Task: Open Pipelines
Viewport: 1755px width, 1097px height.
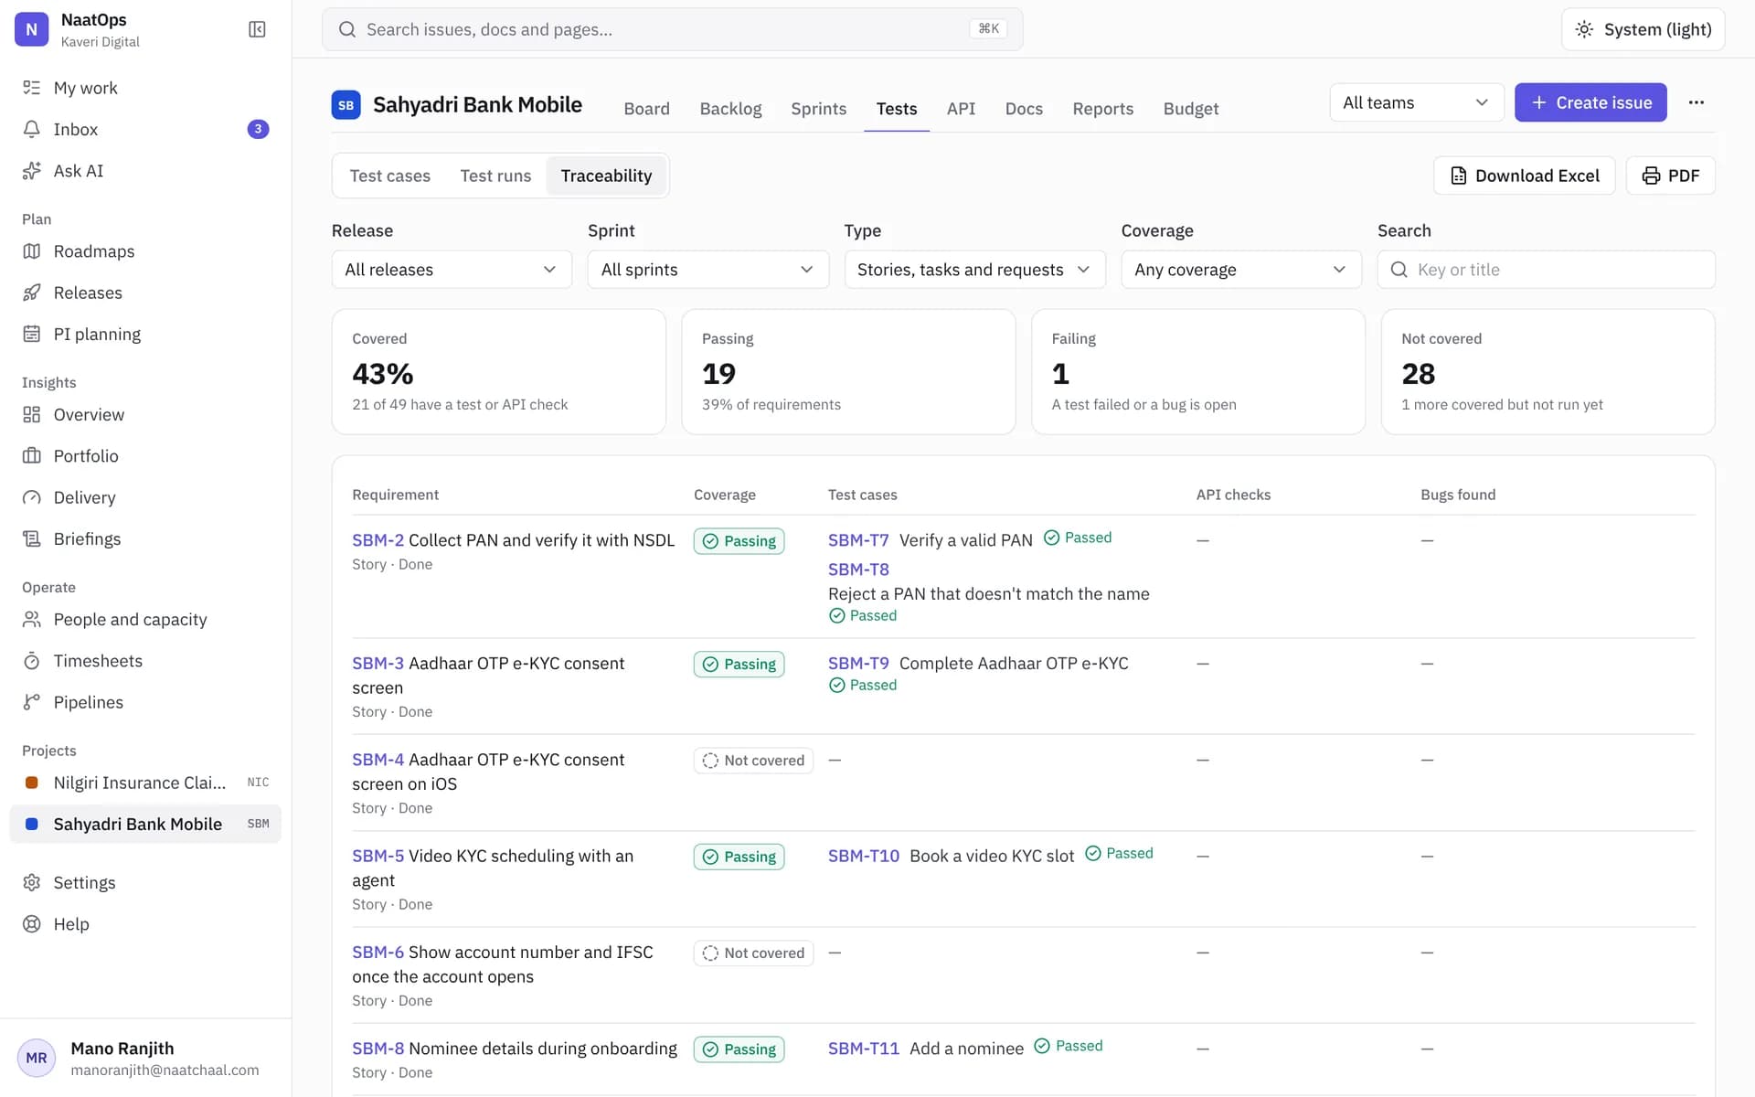Action: coord(145,702)
